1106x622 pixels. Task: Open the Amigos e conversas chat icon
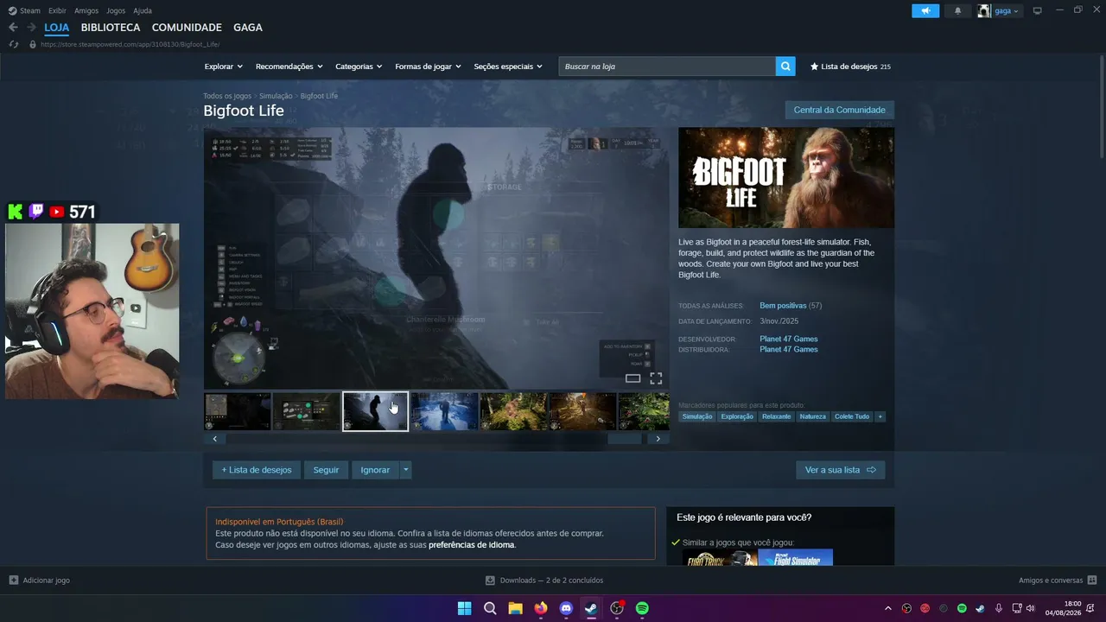click(1092, 581)
